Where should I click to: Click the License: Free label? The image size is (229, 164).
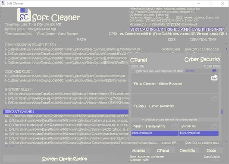click(139, 160)
